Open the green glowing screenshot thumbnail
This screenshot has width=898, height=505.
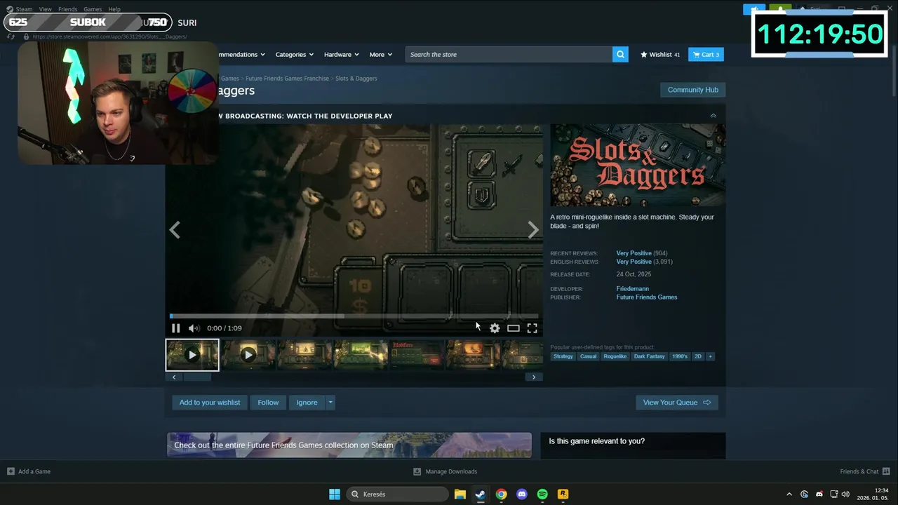361,355
